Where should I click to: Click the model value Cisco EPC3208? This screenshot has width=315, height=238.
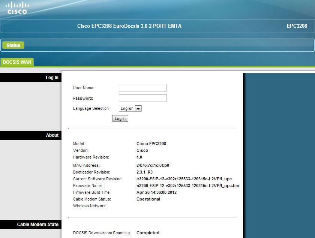coord(151,144)
